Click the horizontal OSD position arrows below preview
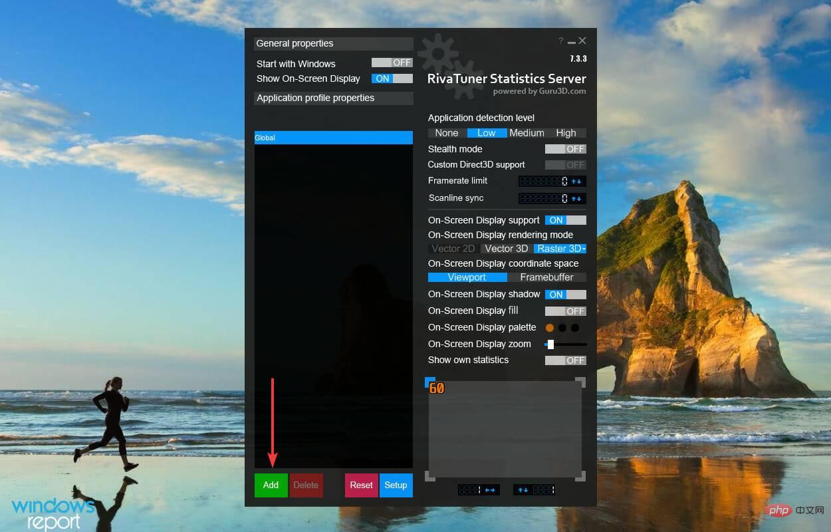This screenshot has height=532, width=831. [x=490, y=490]
